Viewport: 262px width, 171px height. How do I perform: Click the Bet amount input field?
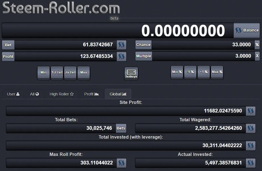click(x=66, y=45)
